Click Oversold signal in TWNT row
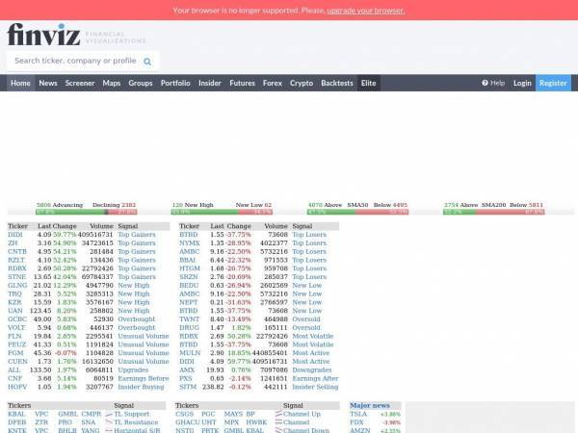This screenshot has height=433, width=578. click(306, 319)
